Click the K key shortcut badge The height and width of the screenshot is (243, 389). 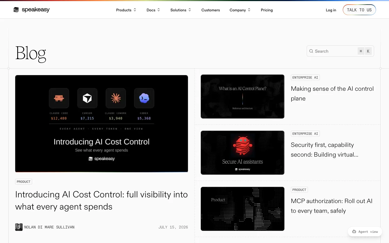coord(368,51)
